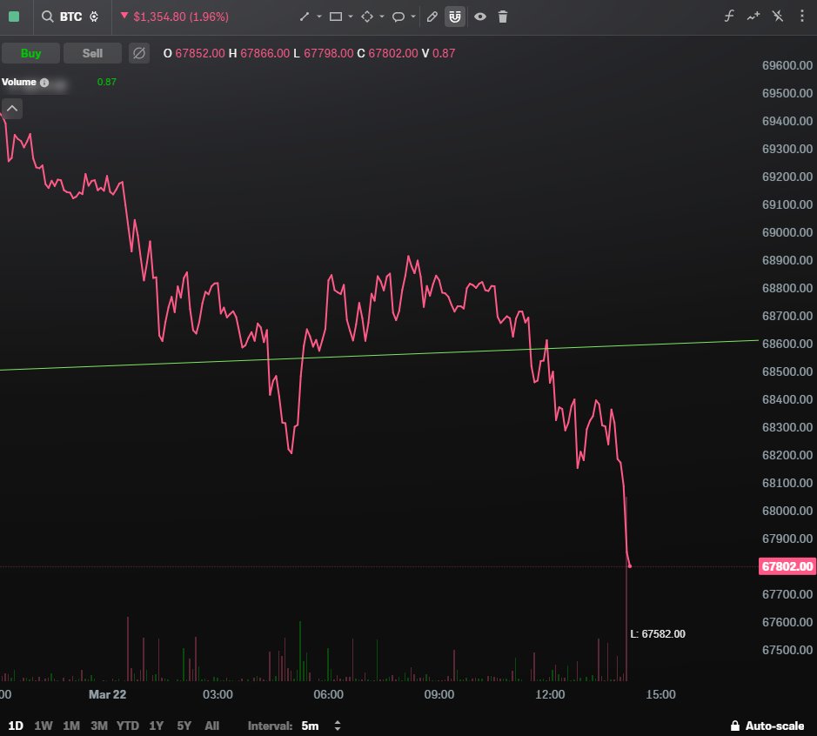This screenshot has width=817, height=736.
Task: Click the Mar 22 date axis label
Action: coord(107,694)
